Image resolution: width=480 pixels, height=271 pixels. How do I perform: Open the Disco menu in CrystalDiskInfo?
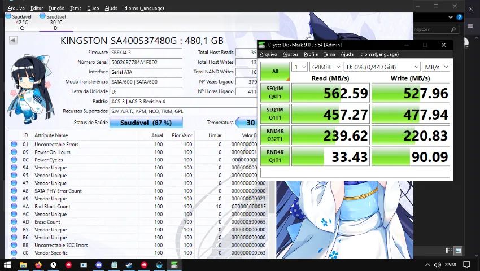click(93, 8)
